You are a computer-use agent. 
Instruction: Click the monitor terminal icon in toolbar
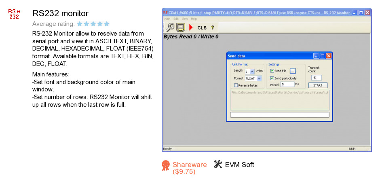point(181,27)
